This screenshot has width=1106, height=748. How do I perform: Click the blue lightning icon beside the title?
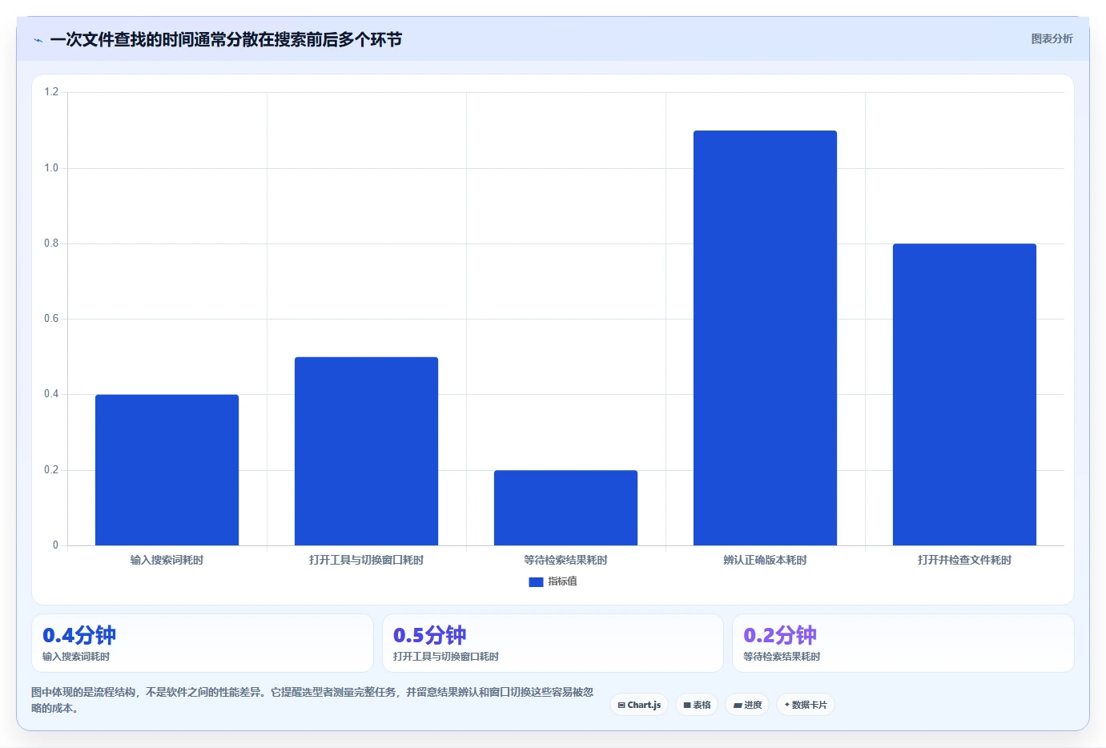pyautogui.click(x=38, y=40)
